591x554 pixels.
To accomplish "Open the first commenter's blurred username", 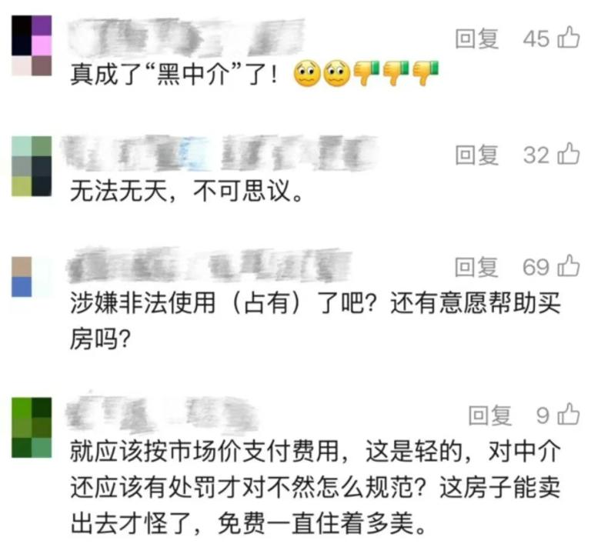I will tap(186, 37).
